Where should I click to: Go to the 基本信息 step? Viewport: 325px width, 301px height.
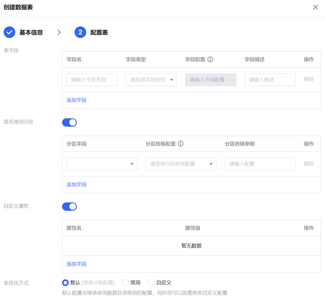pyautogui.click(x=31, y=32)
